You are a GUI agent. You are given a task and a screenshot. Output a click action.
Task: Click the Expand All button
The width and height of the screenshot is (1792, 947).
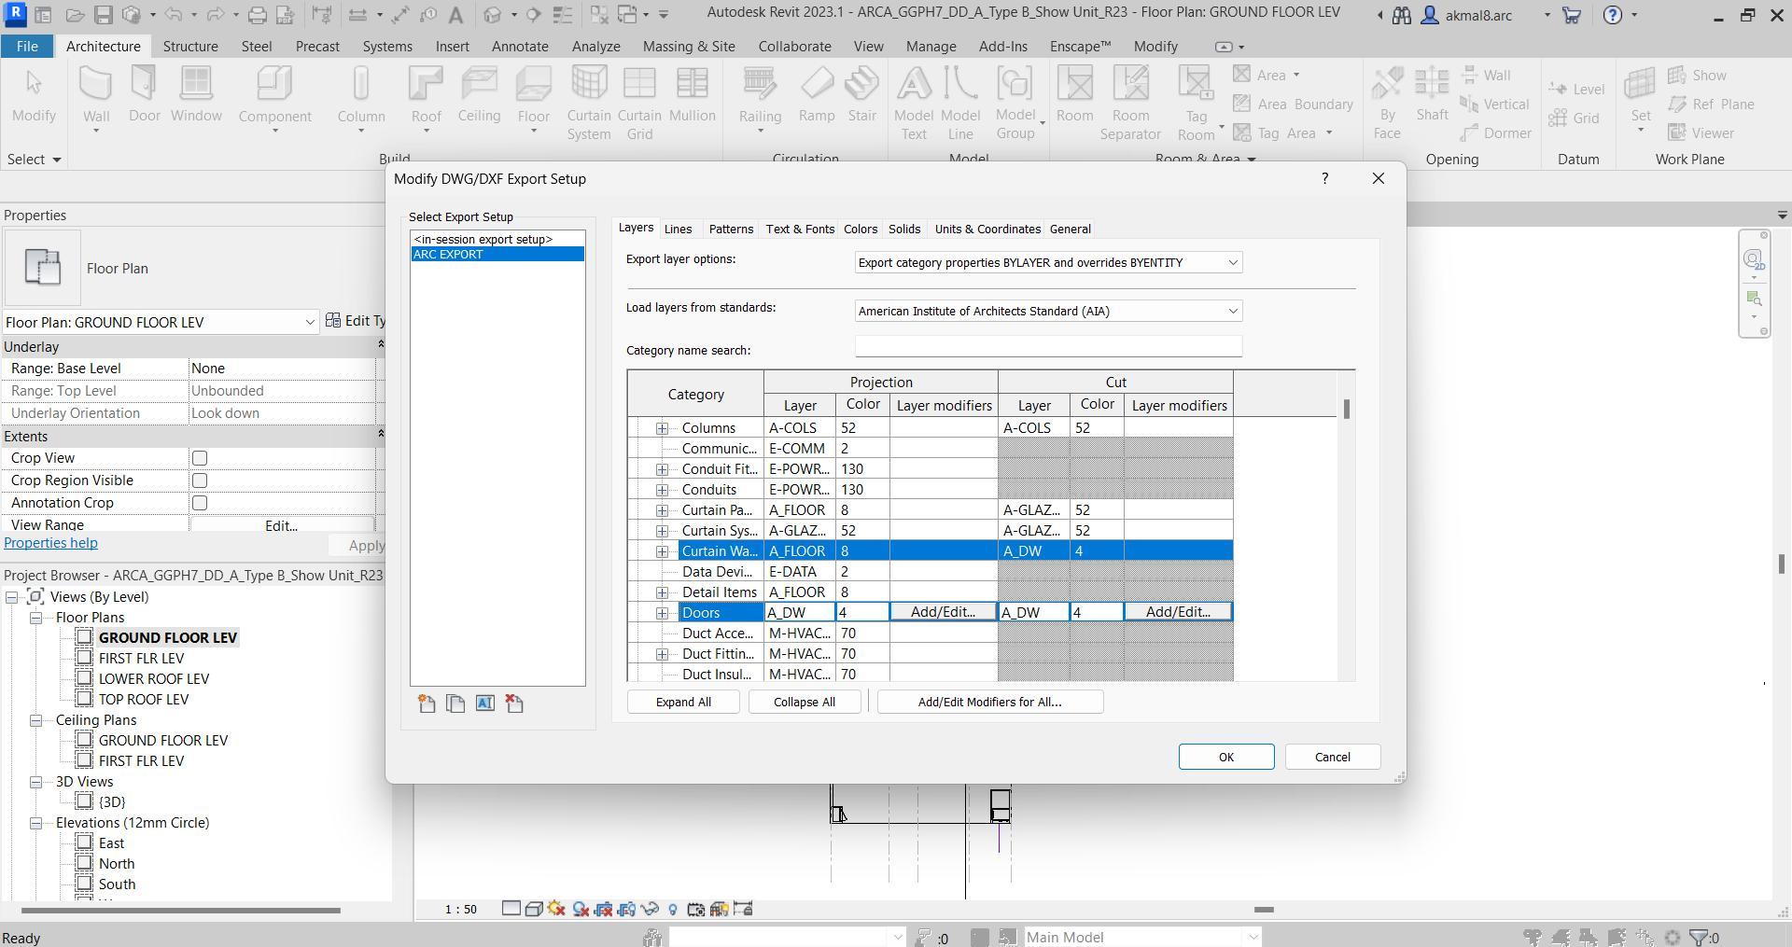pos(682,703)
